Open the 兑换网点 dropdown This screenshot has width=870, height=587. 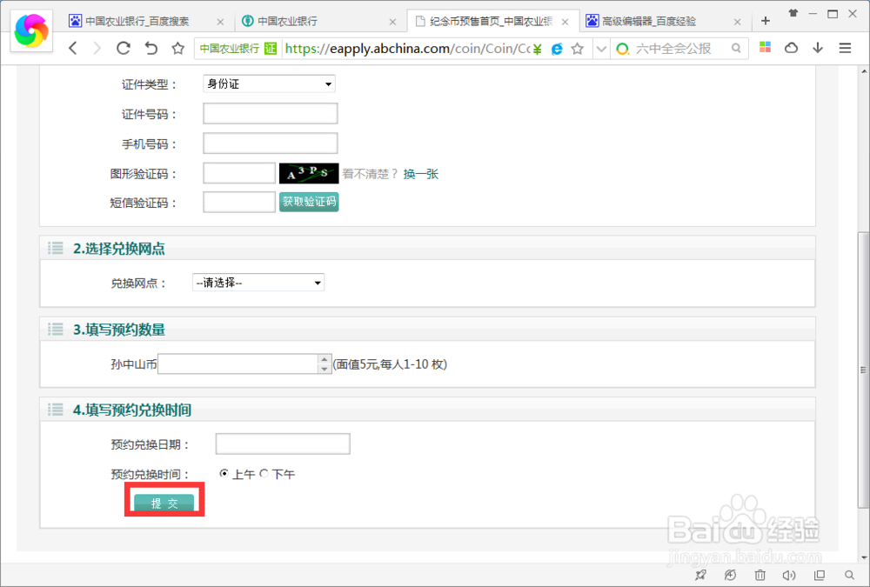point(258,283)
